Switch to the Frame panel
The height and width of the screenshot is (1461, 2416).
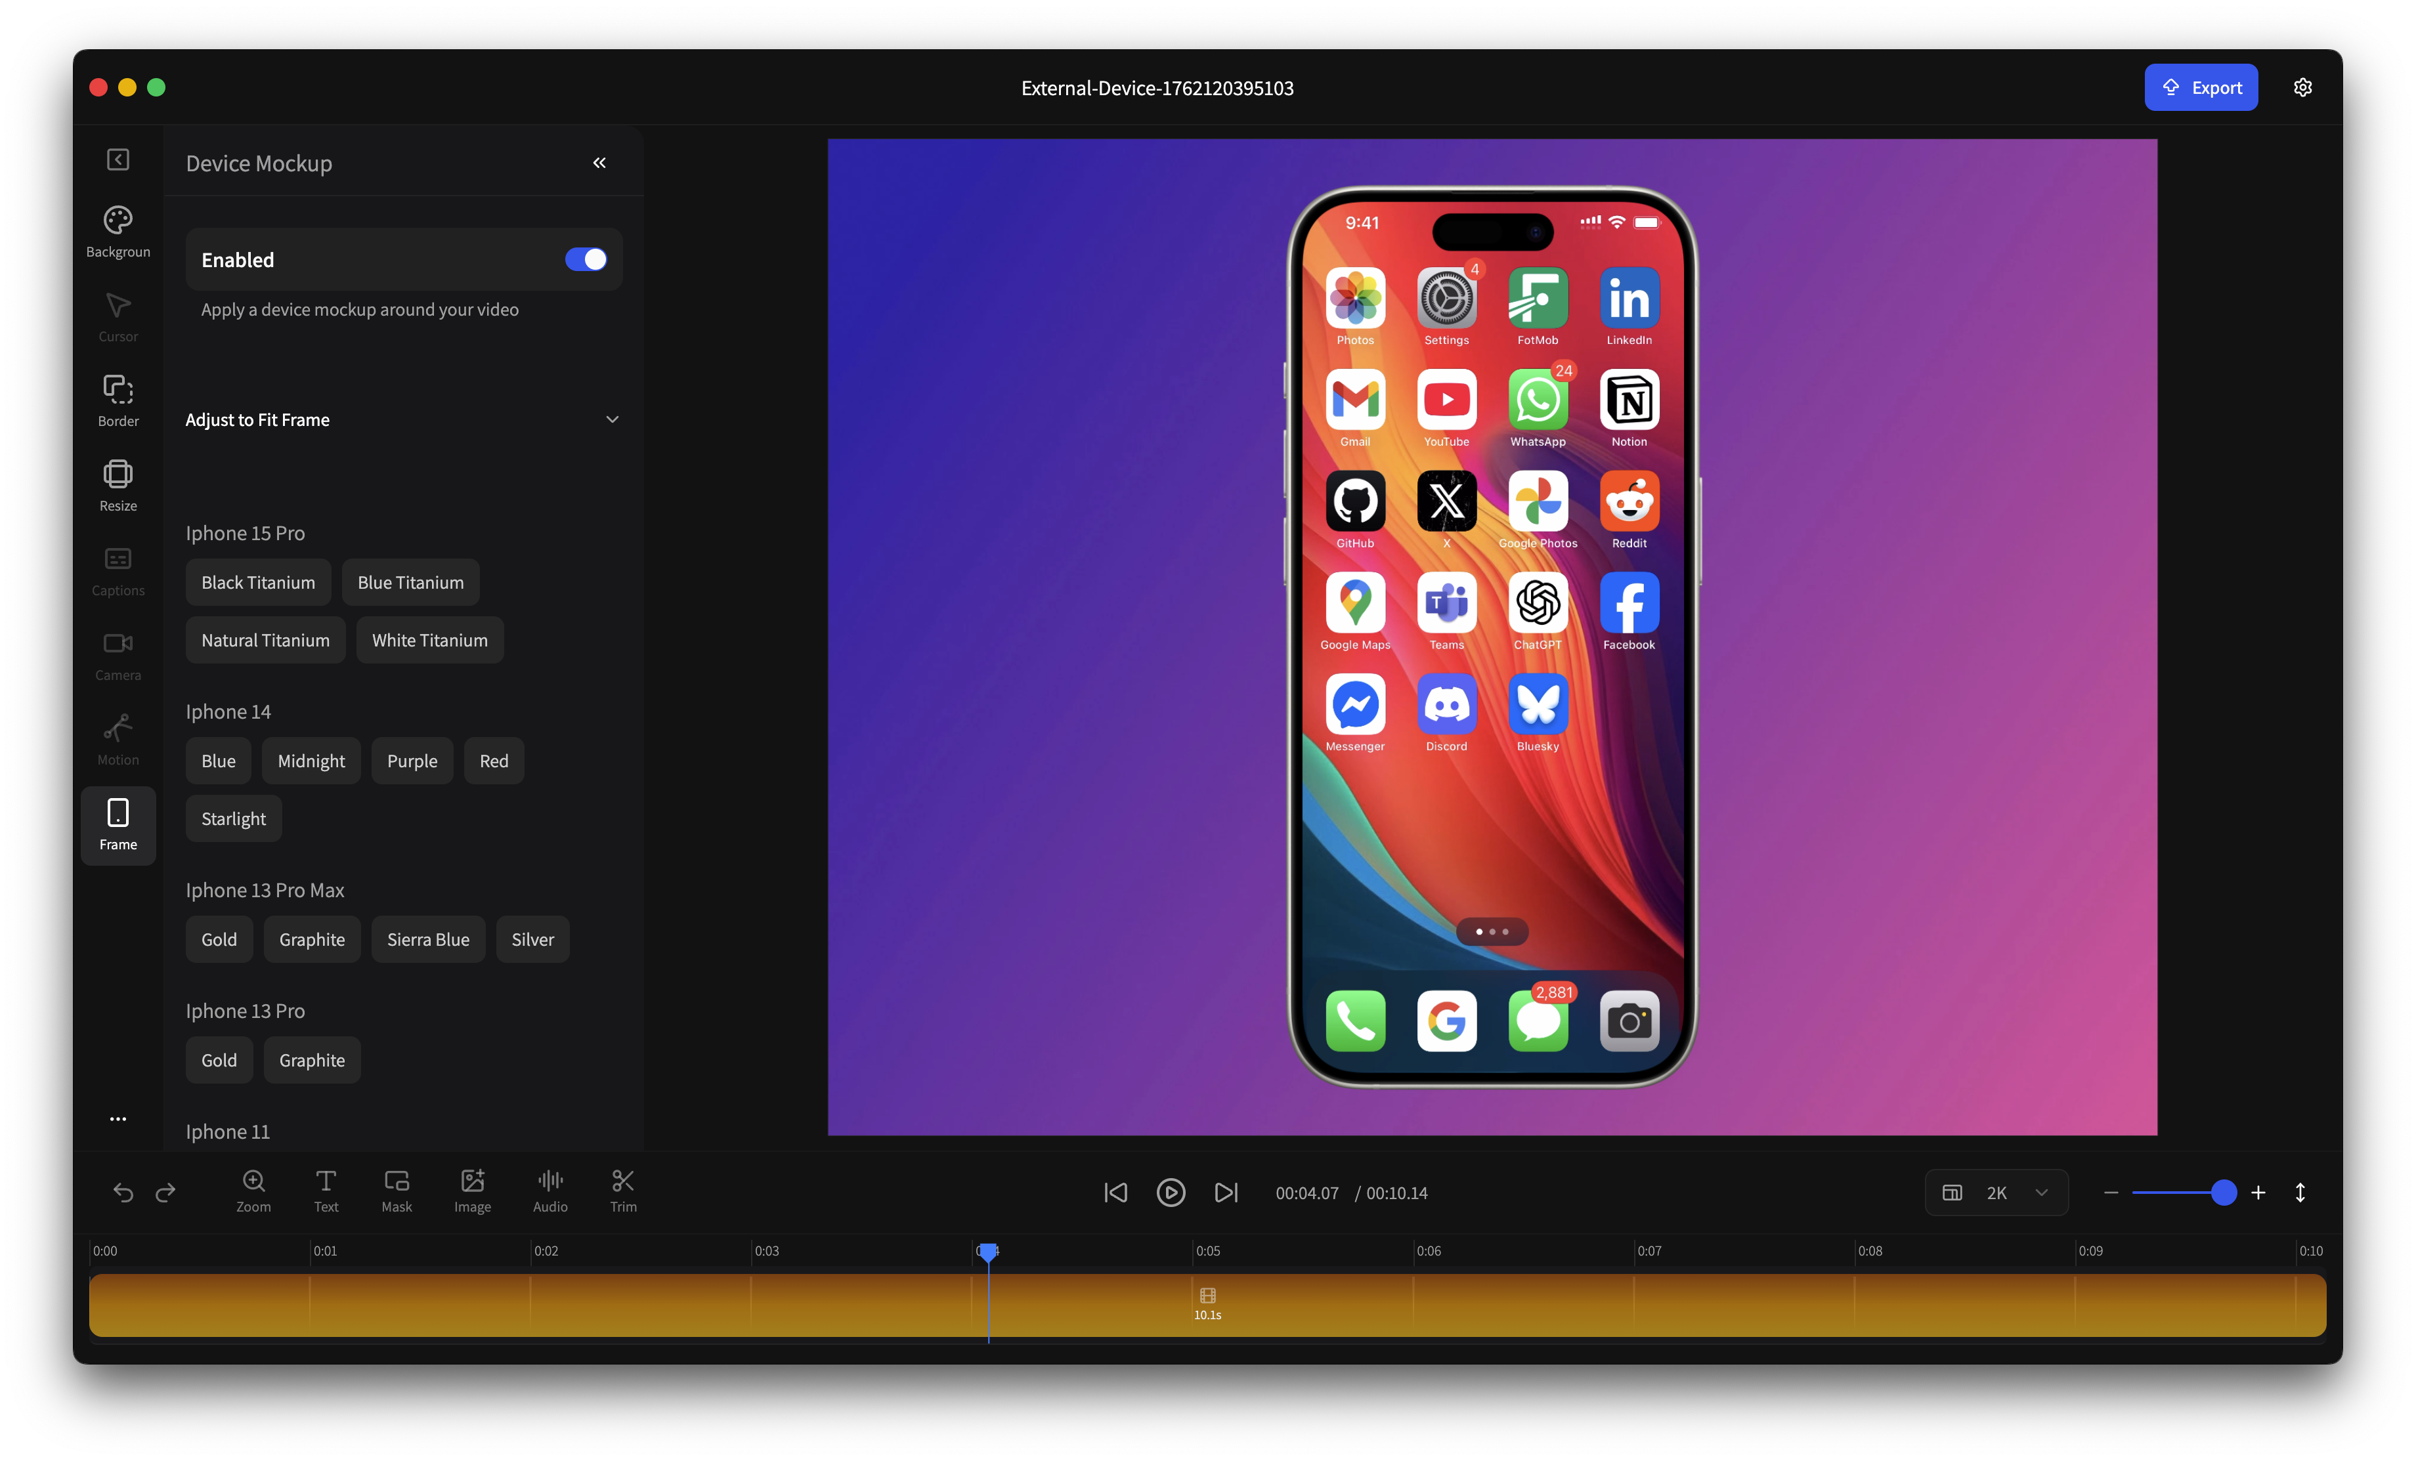pyautogui.click(x=118, y=824)
